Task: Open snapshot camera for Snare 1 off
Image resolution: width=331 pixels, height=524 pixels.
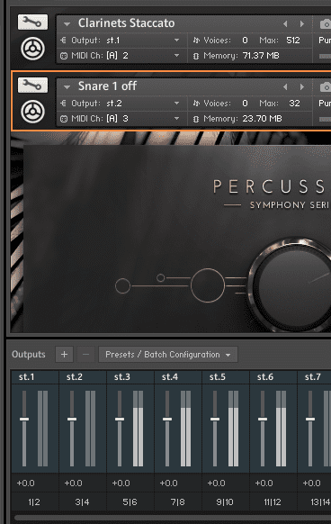Action: pyautogui.click(x=326, y=87)
